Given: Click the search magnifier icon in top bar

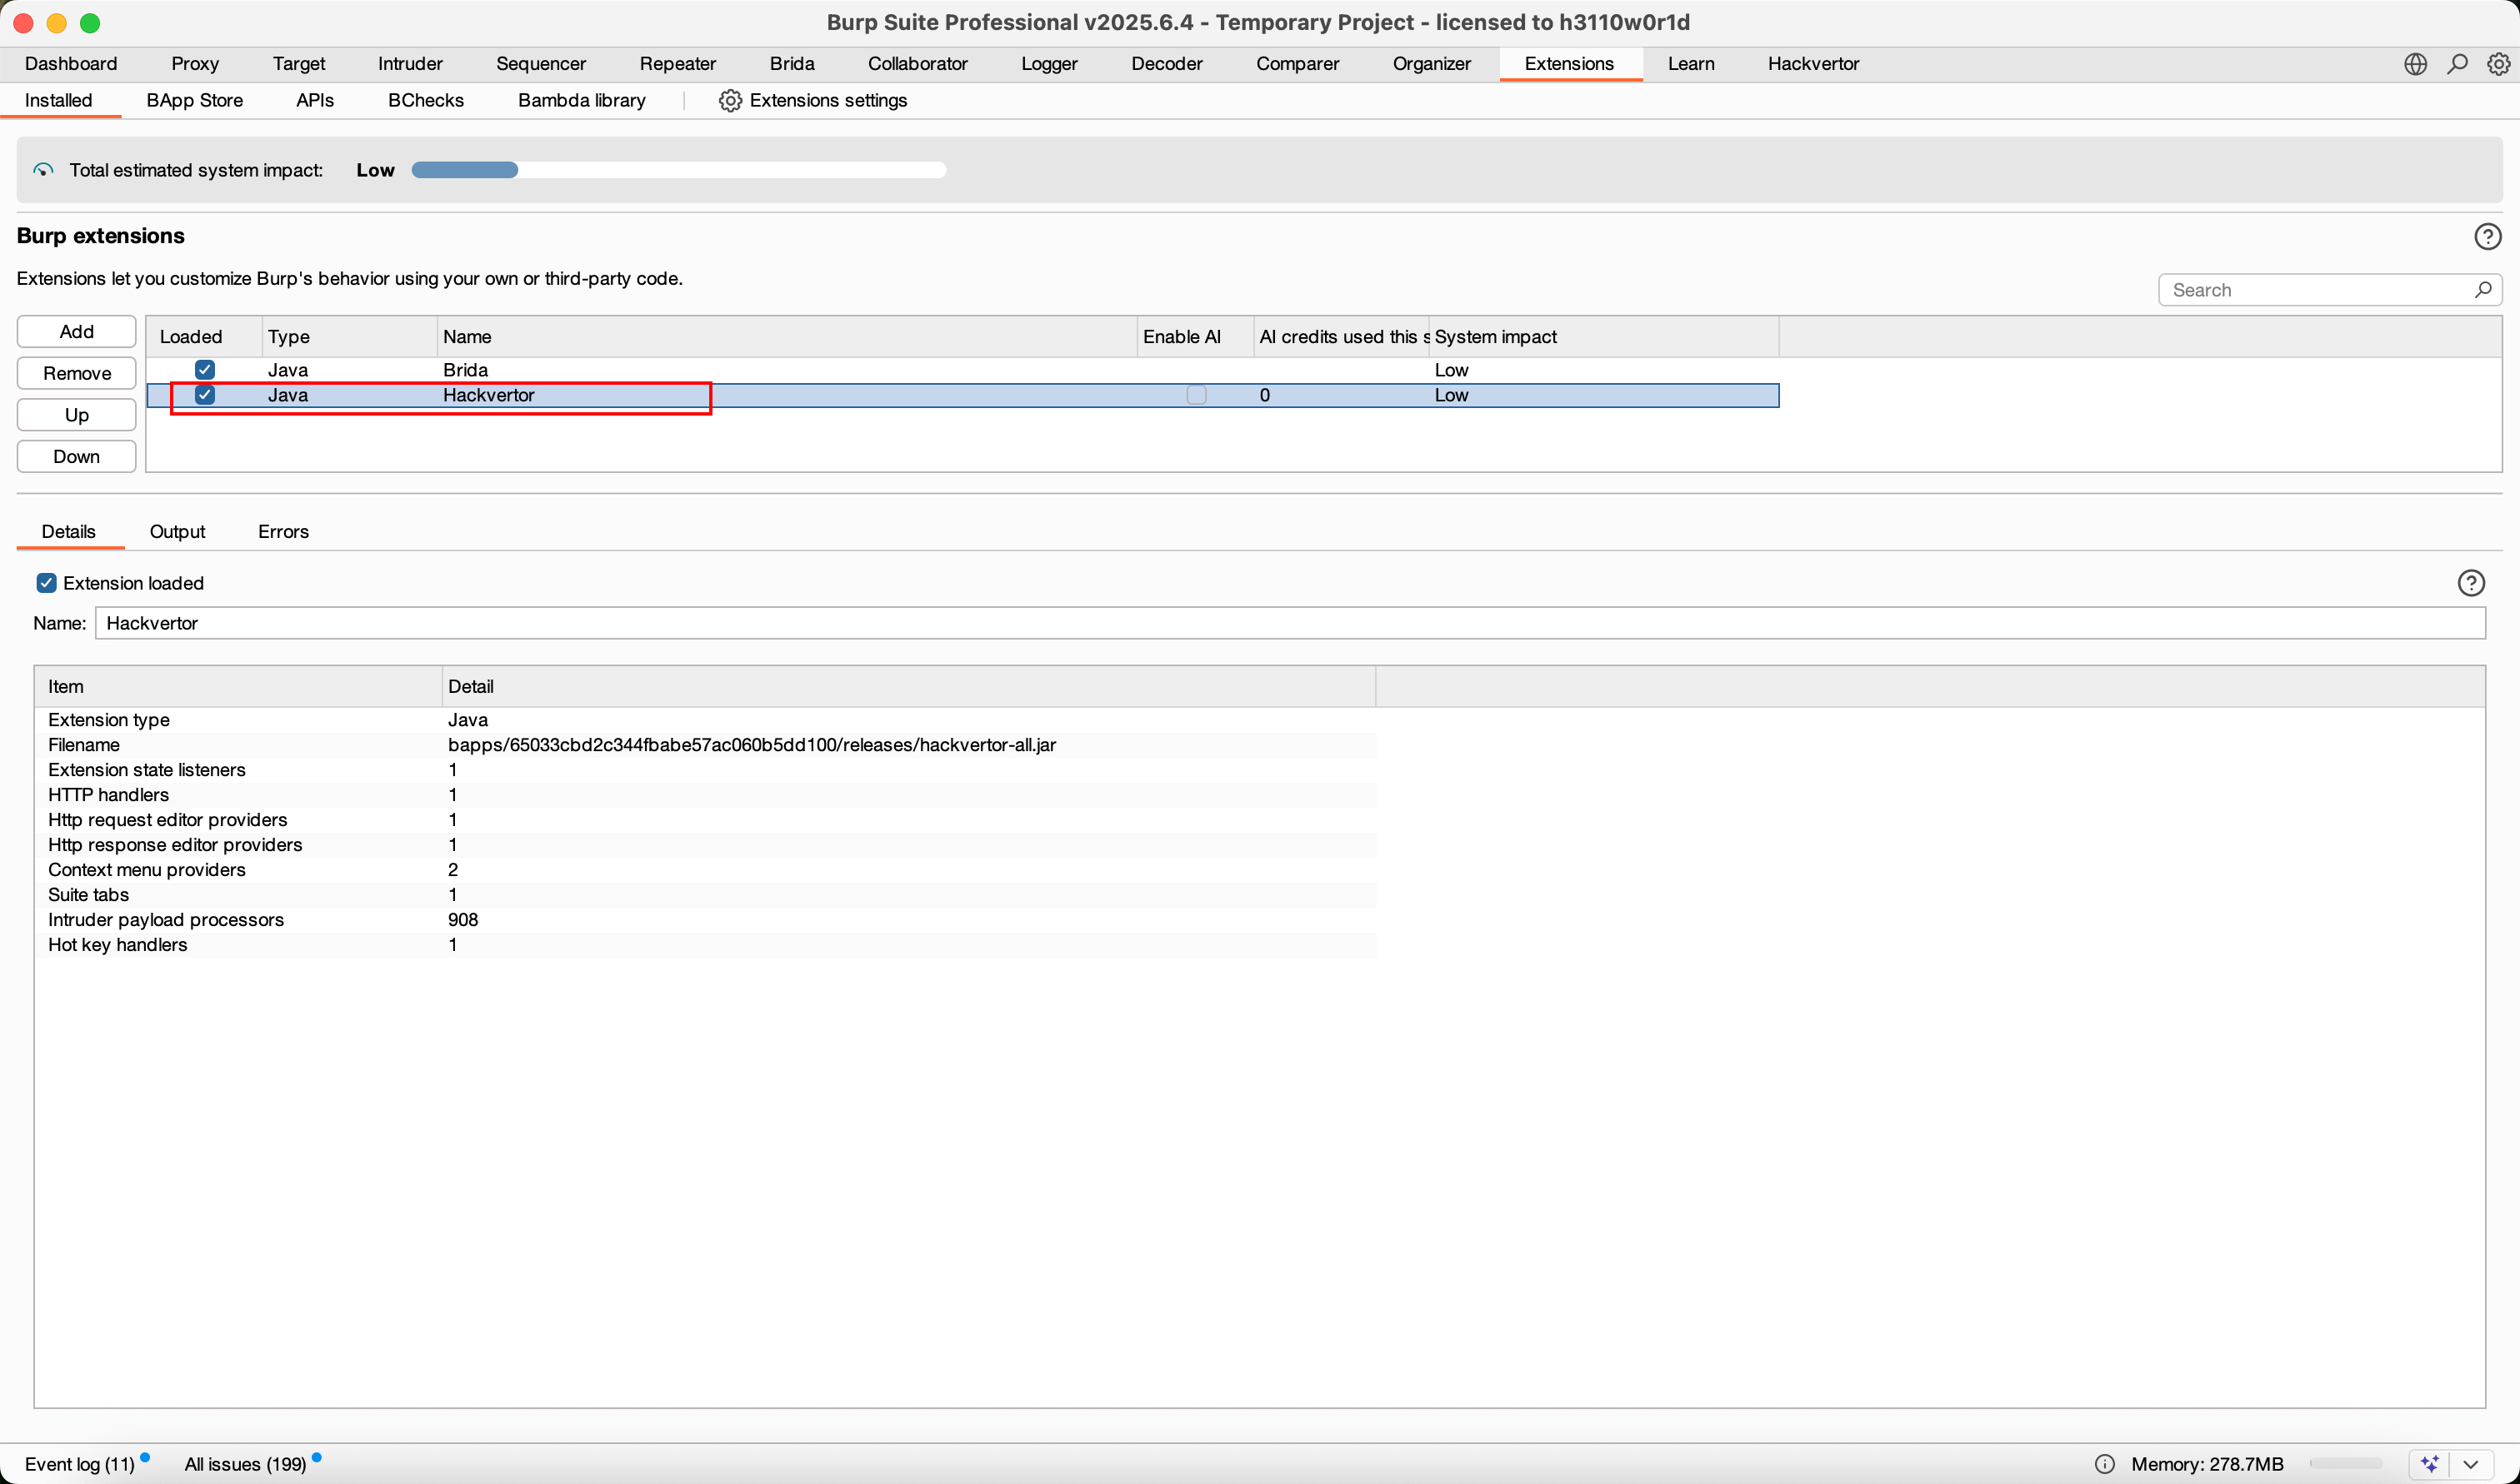Looking at the screenshot, I should 2457,64.
